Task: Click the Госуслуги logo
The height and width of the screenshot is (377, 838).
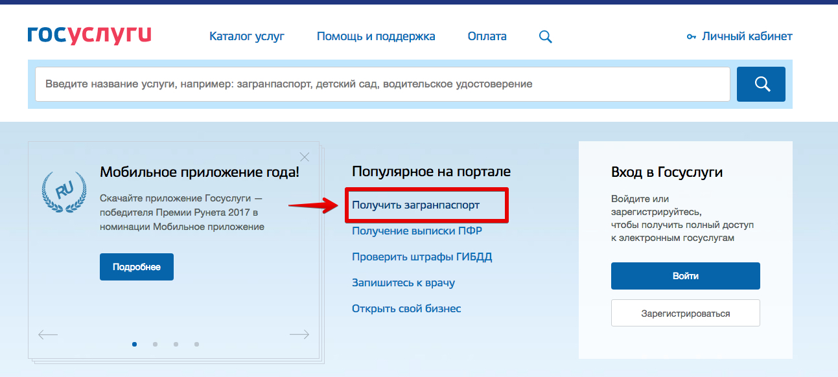Action: coord(89,36)
